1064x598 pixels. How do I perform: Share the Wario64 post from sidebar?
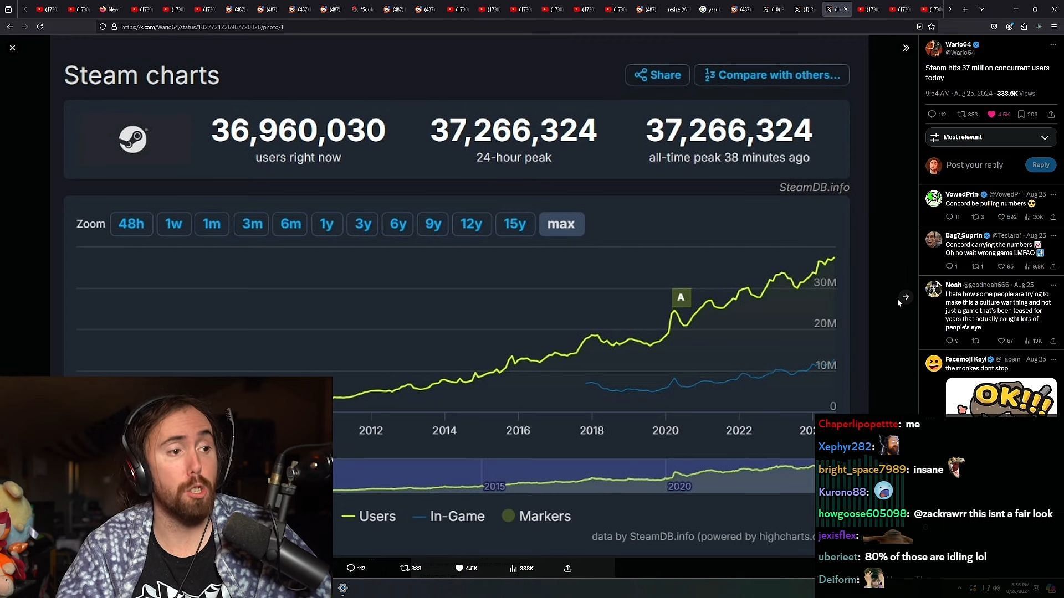[x=1051, y=115]
